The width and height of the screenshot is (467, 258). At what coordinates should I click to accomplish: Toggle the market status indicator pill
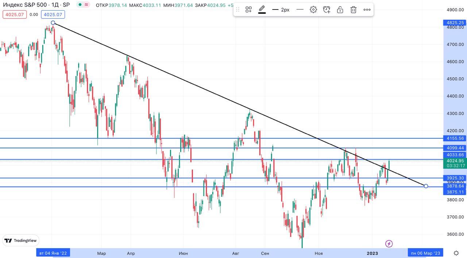pos(84,5)
